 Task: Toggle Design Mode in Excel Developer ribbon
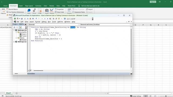[52, 11]
